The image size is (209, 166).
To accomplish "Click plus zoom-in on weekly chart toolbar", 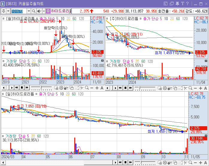I will click(x=201, y=88).
